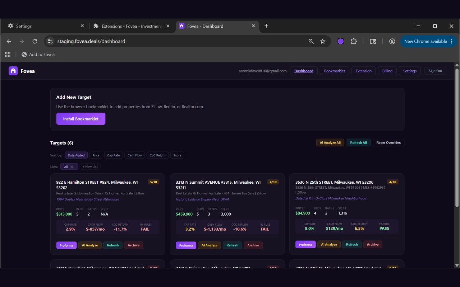Screen dimensions: 460x287
Task: Open a new browser tab
Action: (266, 26)
